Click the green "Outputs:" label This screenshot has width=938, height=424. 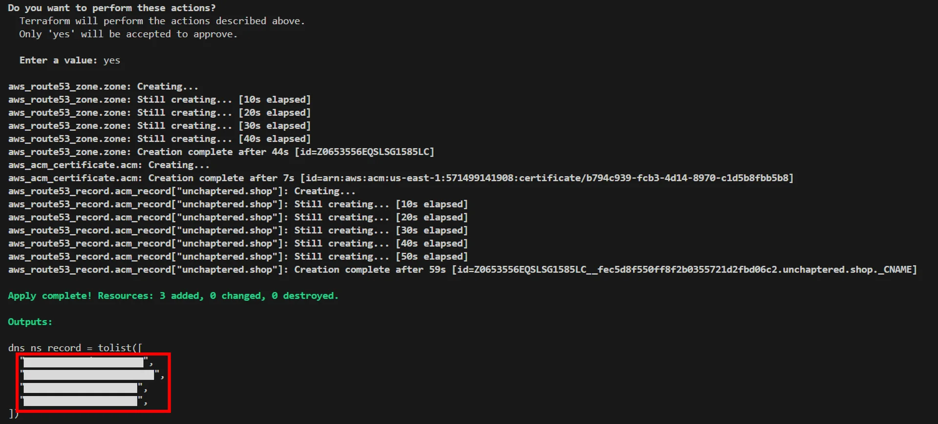pyautogui.click(x=30, y=322)
